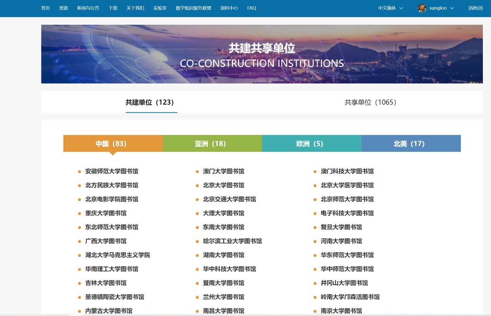Image resolution: width=491 pixels, height=316 pixels.
Task: Click 北方民族大学图书馆 entry
Action: (112, 185)
